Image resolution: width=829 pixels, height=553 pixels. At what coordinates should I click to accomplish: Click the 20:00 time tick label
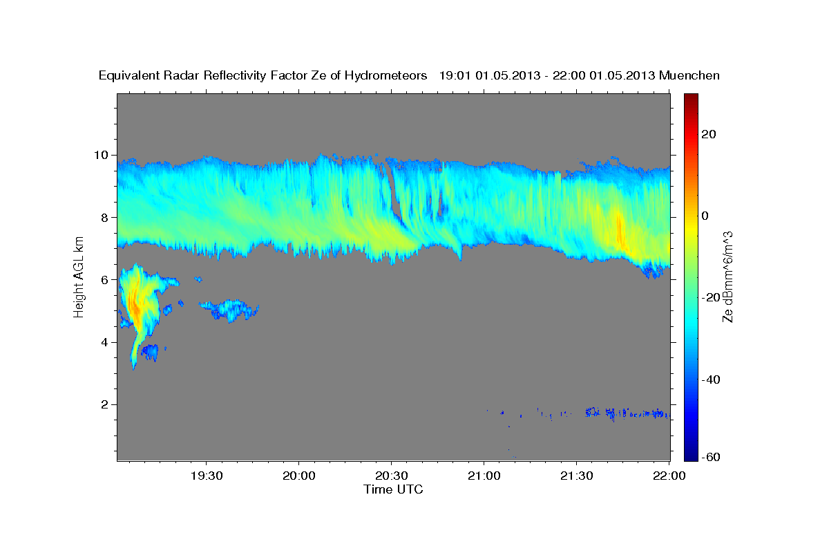(x=299, y=475)
